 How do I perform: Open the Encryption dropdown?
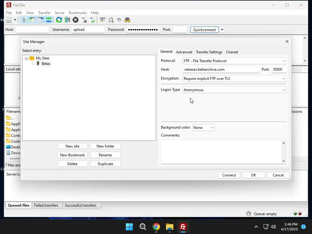click(234, 79)
